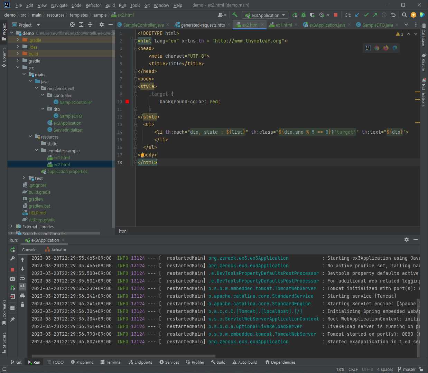This screenshot has height=373, width=428.
Task: Expand the test folder in the tree
Action: [x=24, y=178]
